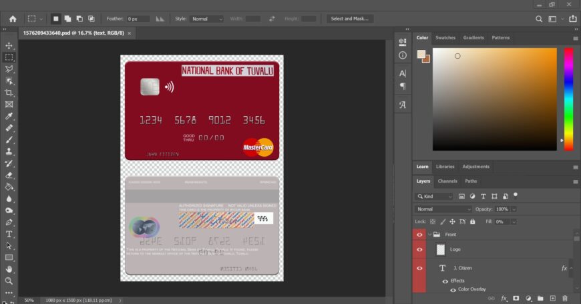Select the Paint Bucket tool
This screenshot has width=581, height=304.
click(x=9, y=187)
